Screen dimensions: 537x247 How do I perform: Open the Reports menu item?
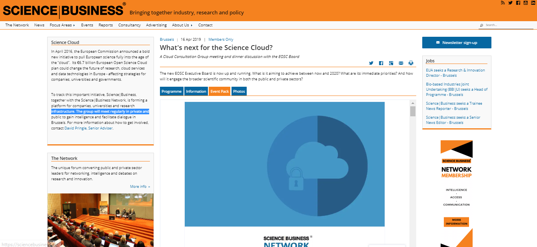pos(106,25)
